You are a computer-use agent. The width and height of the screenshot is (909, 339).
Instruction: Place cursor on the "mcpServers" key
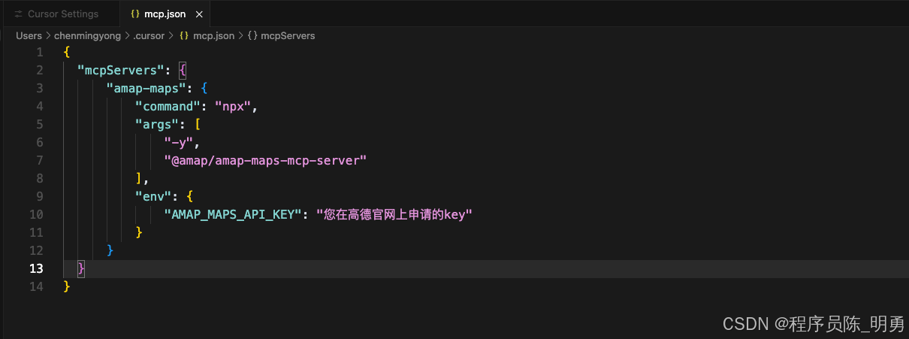click(x=121, y=70)
